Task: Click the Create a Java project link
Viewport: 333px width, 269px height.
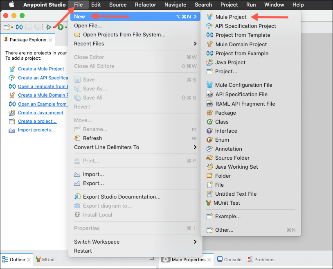Action: click(40, 113)
